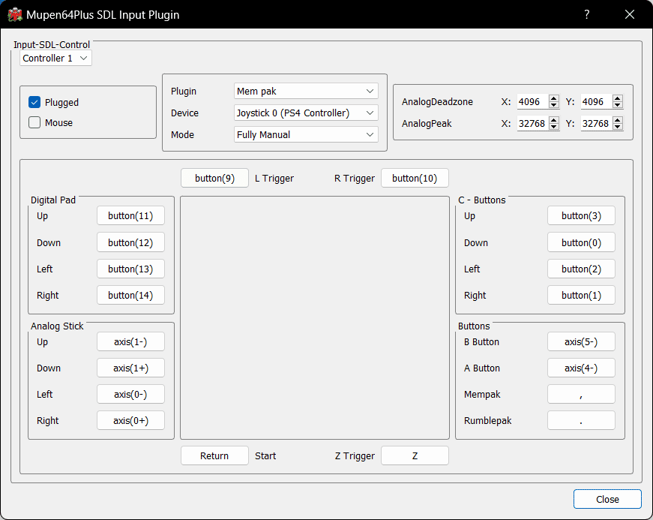Remap C-Buttons Down button(0)
Image resolution: width=653 pixels, height=520 pixels.
coord(581,242)
